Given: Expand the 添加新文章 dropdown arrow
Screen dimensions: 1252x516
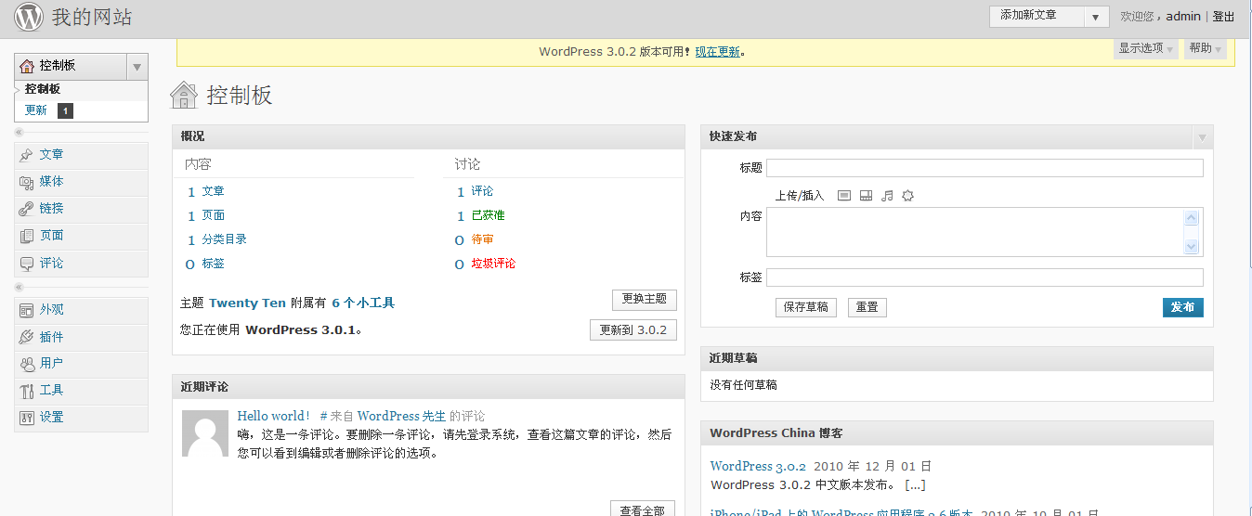Looking at the screenshot, I should [x=1096, y=18].
